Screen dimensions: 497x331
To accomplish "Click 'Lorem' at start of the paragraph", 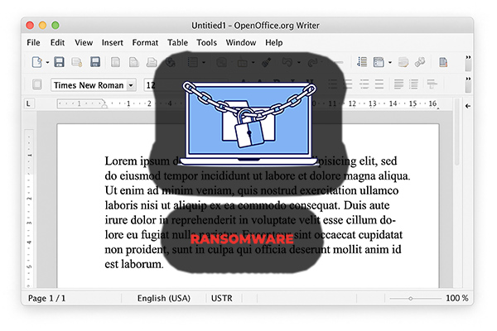I will tap(121, 161).
